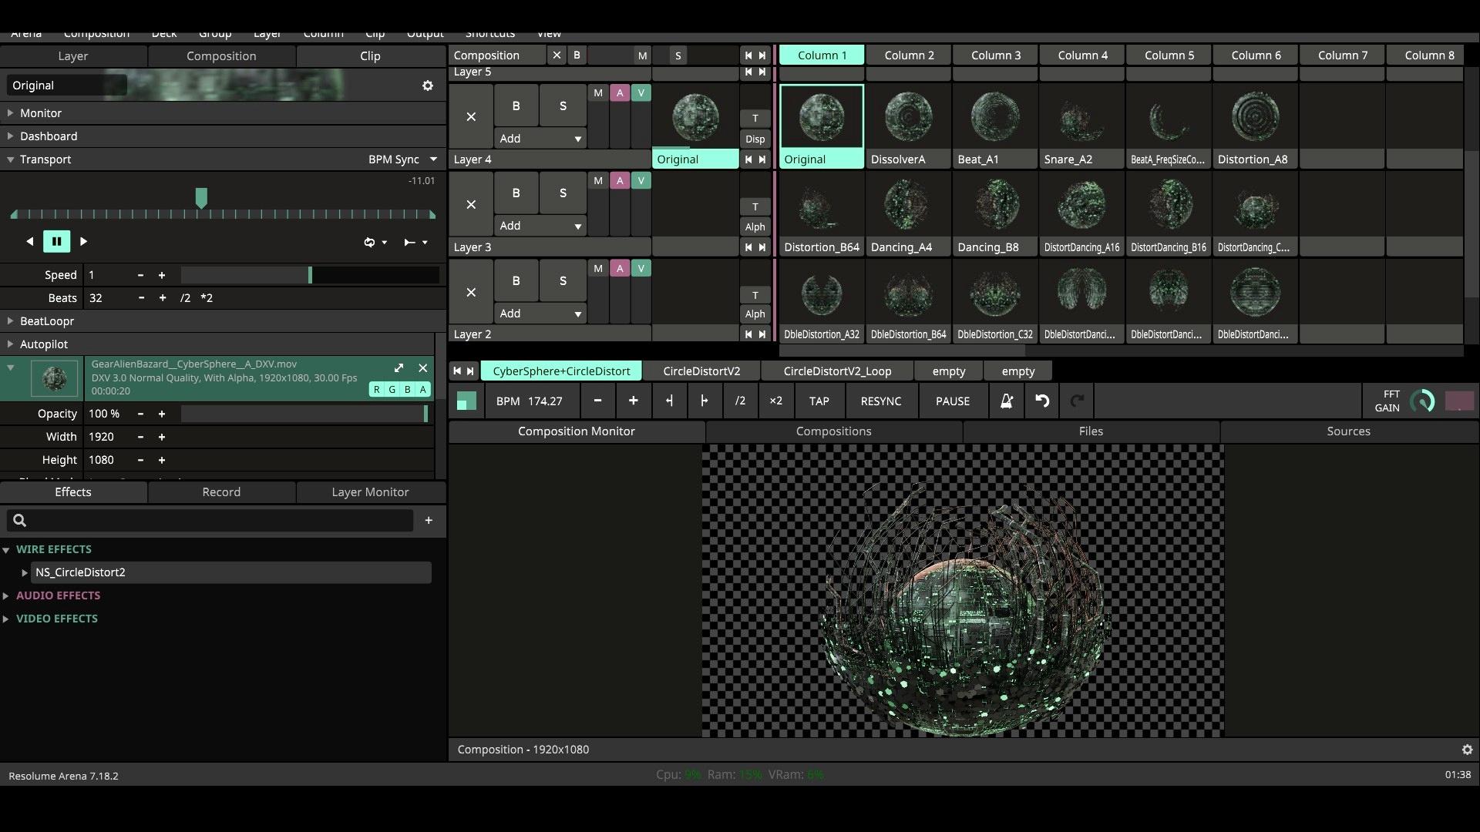This screenshot has height=832, width=1480.
Task: Toggle Layer 3 video V button
Action: 641,181
